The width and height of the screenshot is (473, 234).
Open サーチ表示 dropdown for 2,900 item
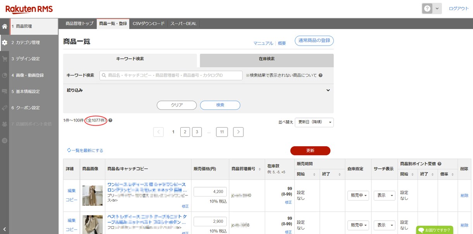384,225
